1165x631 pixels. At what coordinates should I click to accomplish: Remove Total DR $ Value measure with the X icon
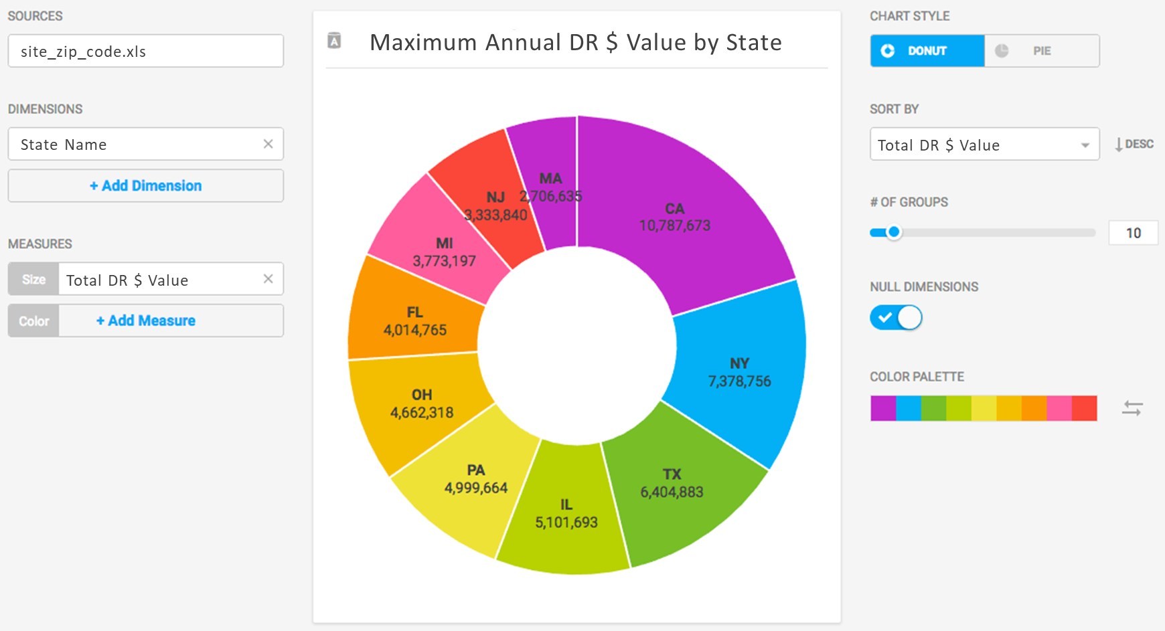click(x=268, y=279)
